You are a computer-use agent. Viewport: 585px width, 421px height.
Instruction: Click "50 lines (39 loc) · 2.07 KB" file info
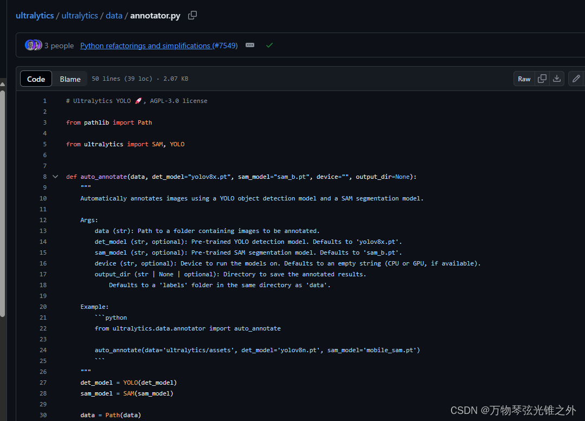[x=140, y=79]
